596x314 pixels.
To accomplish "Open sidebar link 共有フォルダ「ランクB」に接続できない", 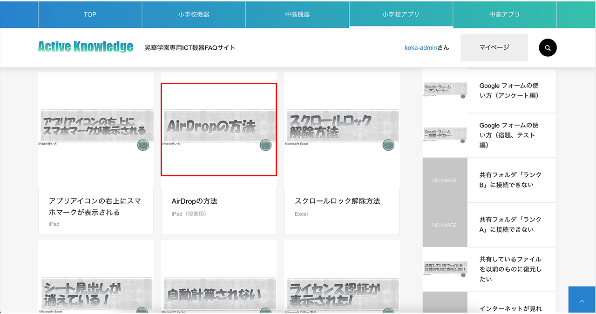I will [511, 180].
